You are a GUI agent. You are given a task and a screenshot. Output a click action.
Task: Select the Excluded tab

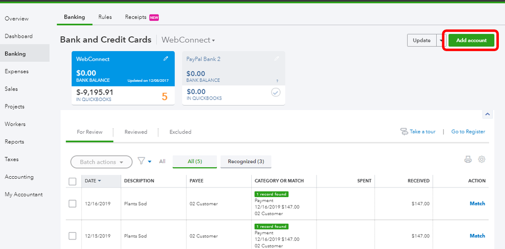tap(180, 132)
